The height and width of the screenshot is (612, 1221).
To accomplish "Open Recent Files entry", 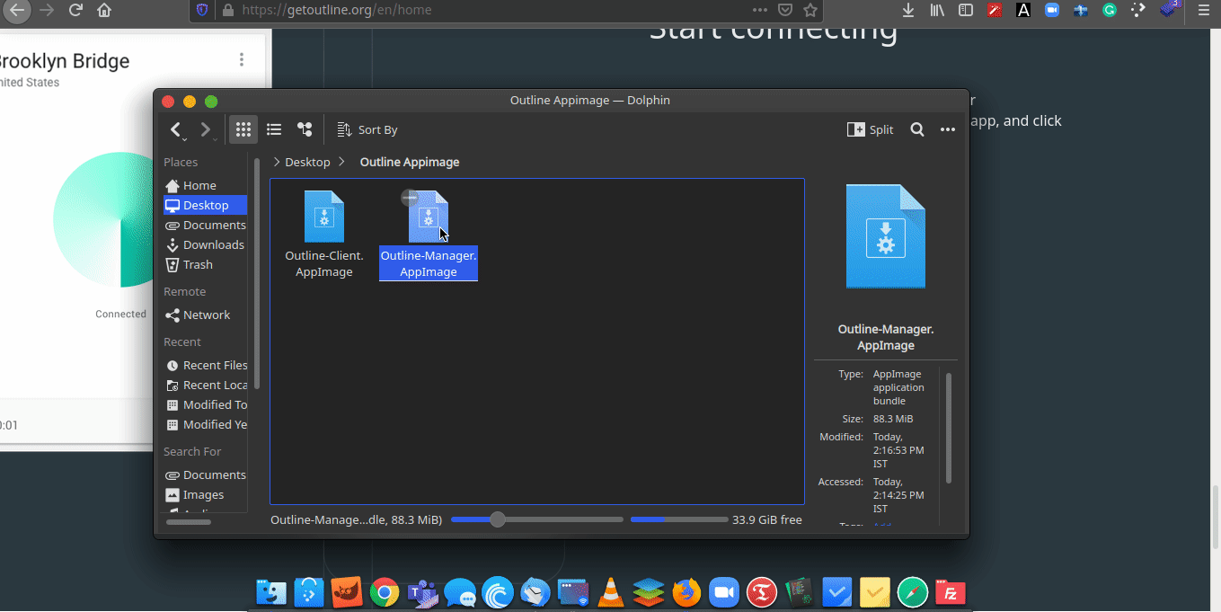I will tap(206, 365).
